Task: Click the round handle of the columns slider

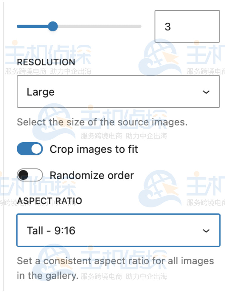Action: point(53,26)
